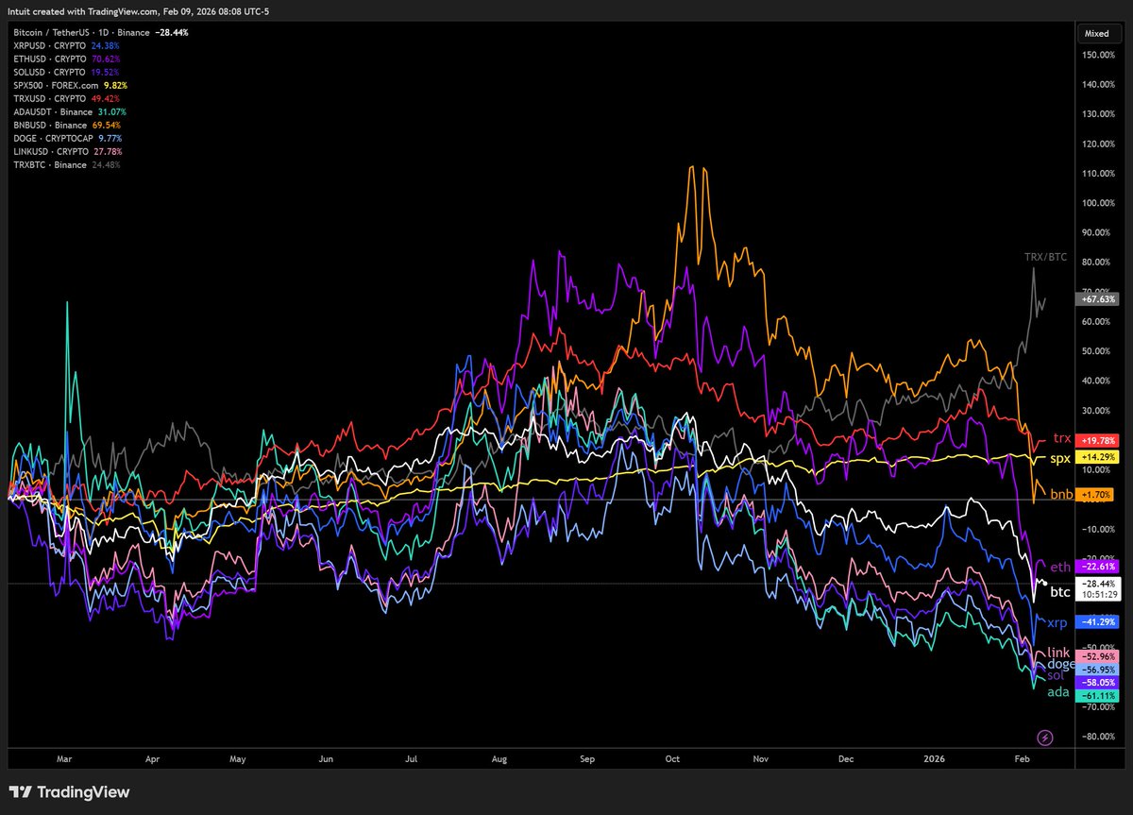Click the purple −22.61% price label
The height and width of the screenshot is (815, 1133).
click(1096, 567)
